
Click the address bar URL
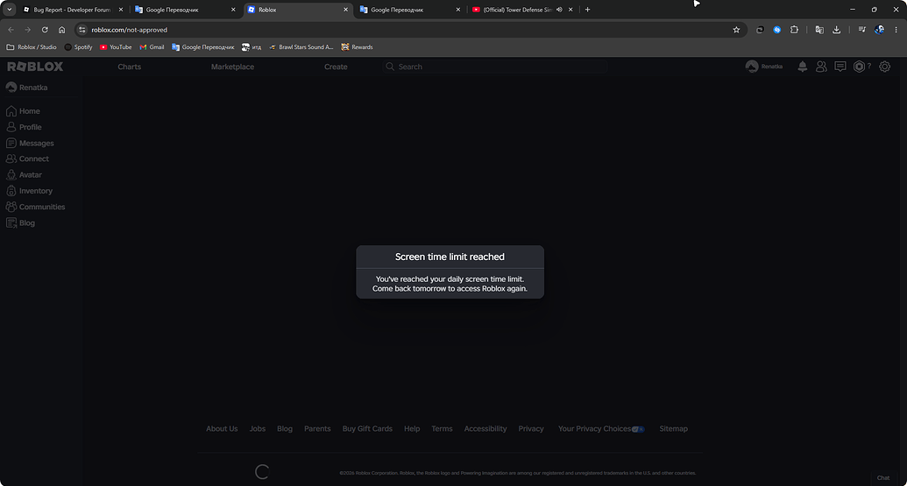coord(129,30)
